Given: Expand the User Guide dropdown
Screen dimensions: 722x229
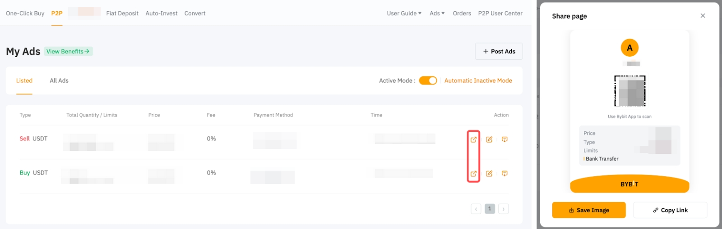Looking at the screenshot, I should click(404, 13).
